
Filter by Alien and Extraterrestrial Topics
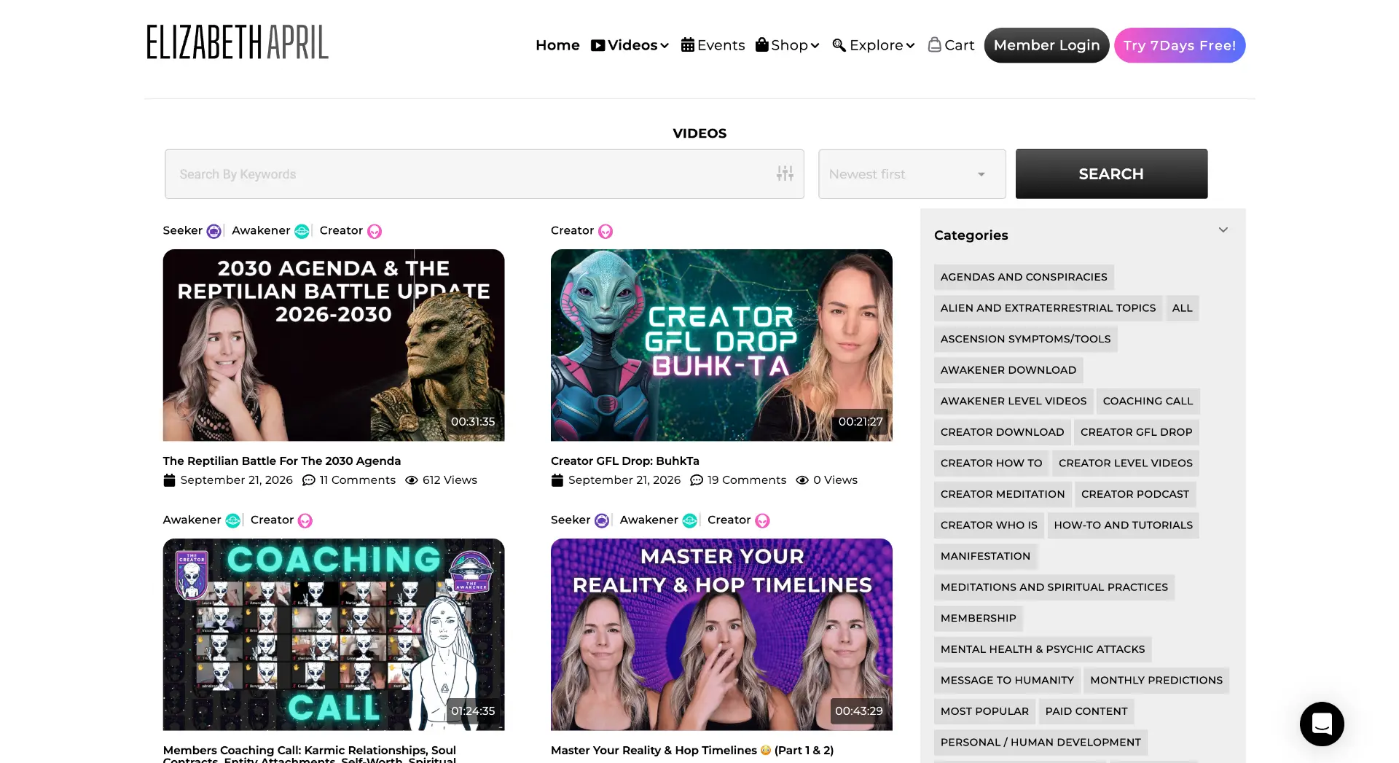click(x=1048, y=308)
